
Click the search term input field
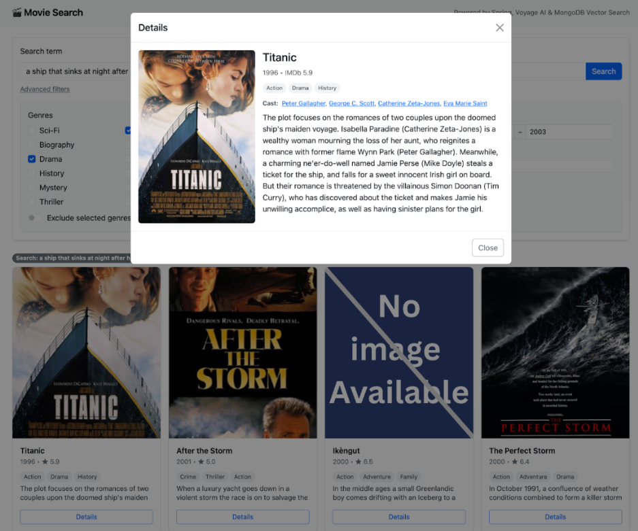pyautogui.click(x=75, y=71)
